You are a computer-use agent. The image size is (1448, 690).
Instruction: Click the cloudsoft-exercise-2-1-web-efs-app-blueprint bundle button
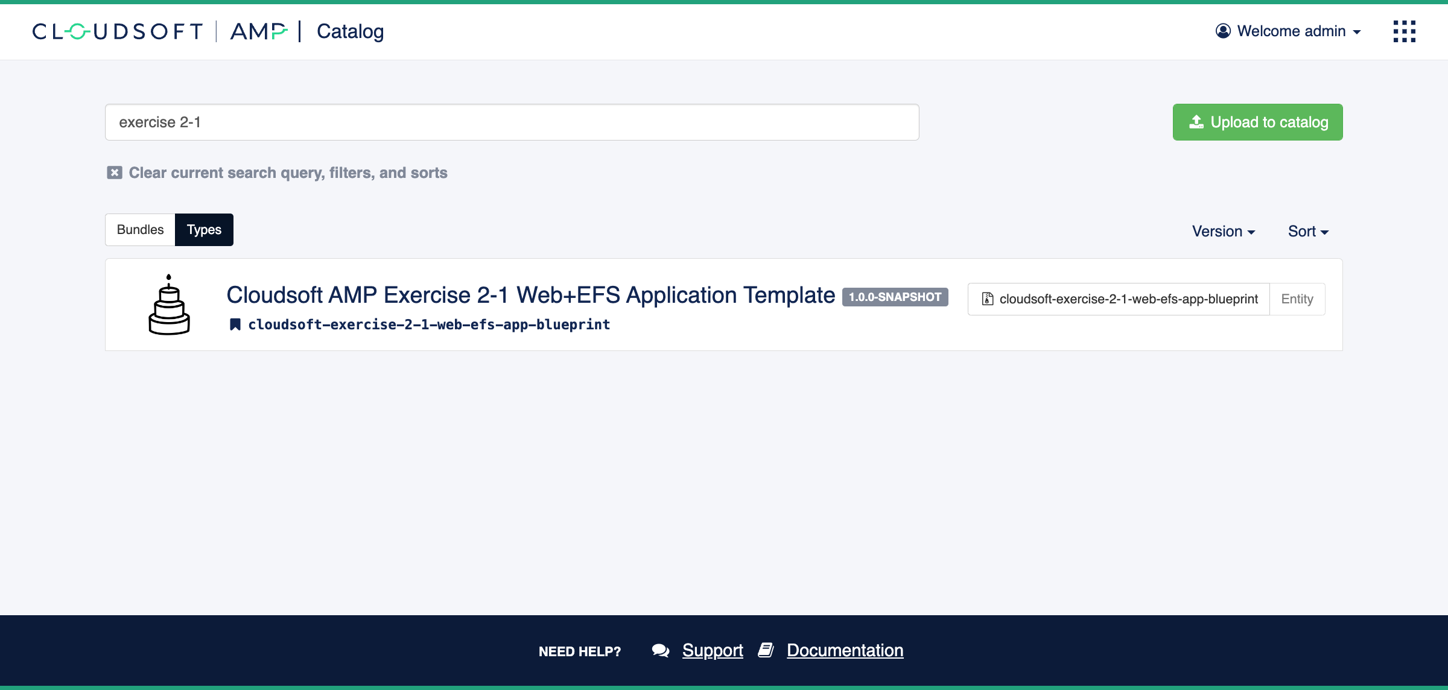pyautogui.click(x=1119, y=299)
